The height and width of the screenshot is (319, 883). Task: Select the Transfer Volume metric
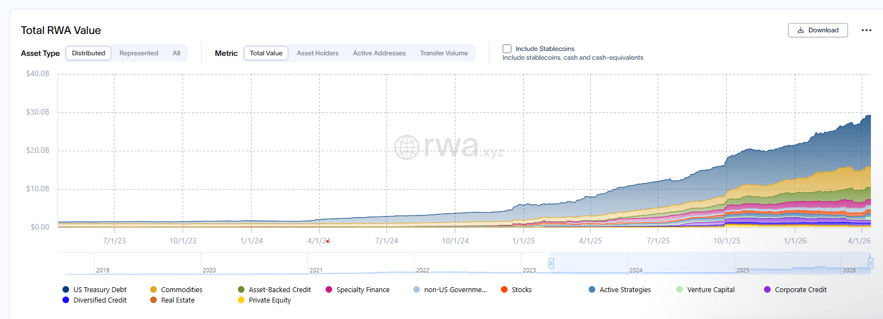(443, 53)
